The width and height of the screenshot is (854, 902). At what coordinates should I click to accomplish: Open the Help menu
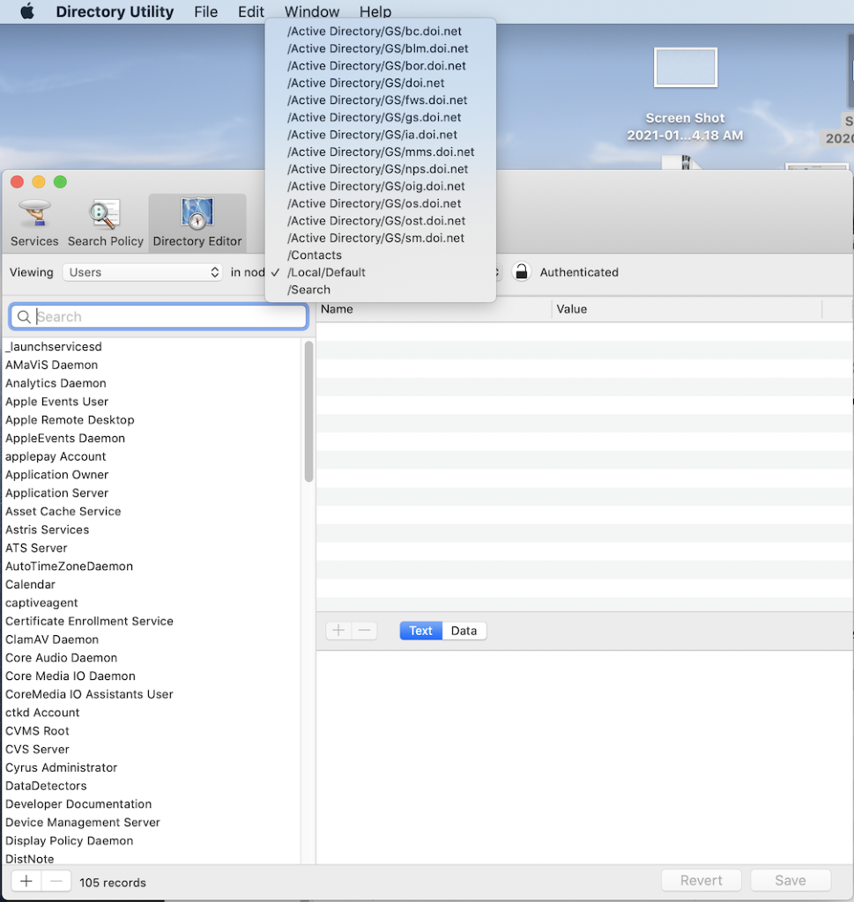tap(375, 11)
